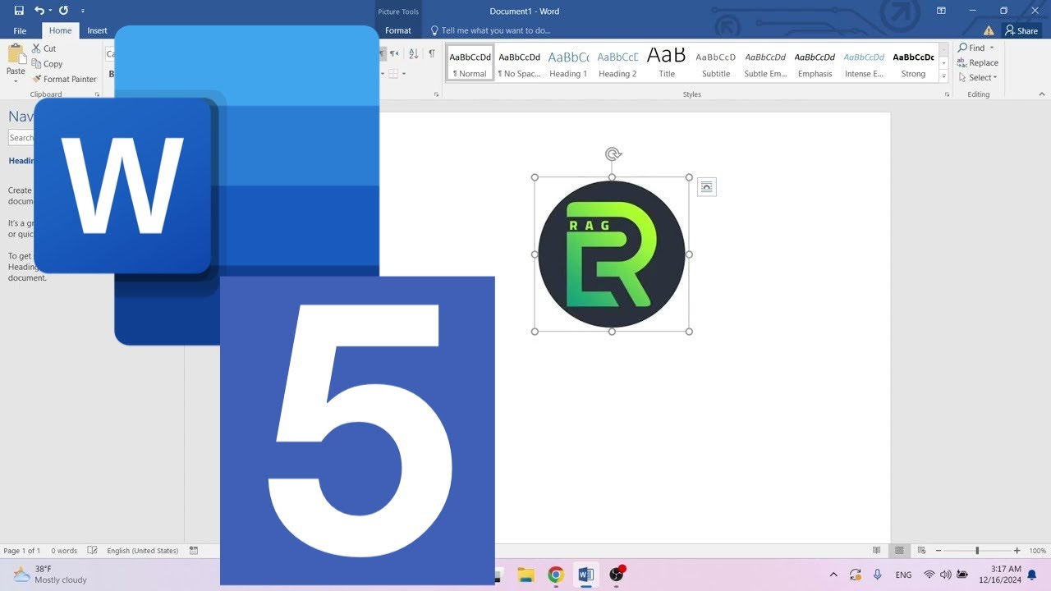Viewport: 1051px width, 591px height.
Task: Open the Undo history dropdown arrow
Action: pyautogui.click(x=49, y=11)
